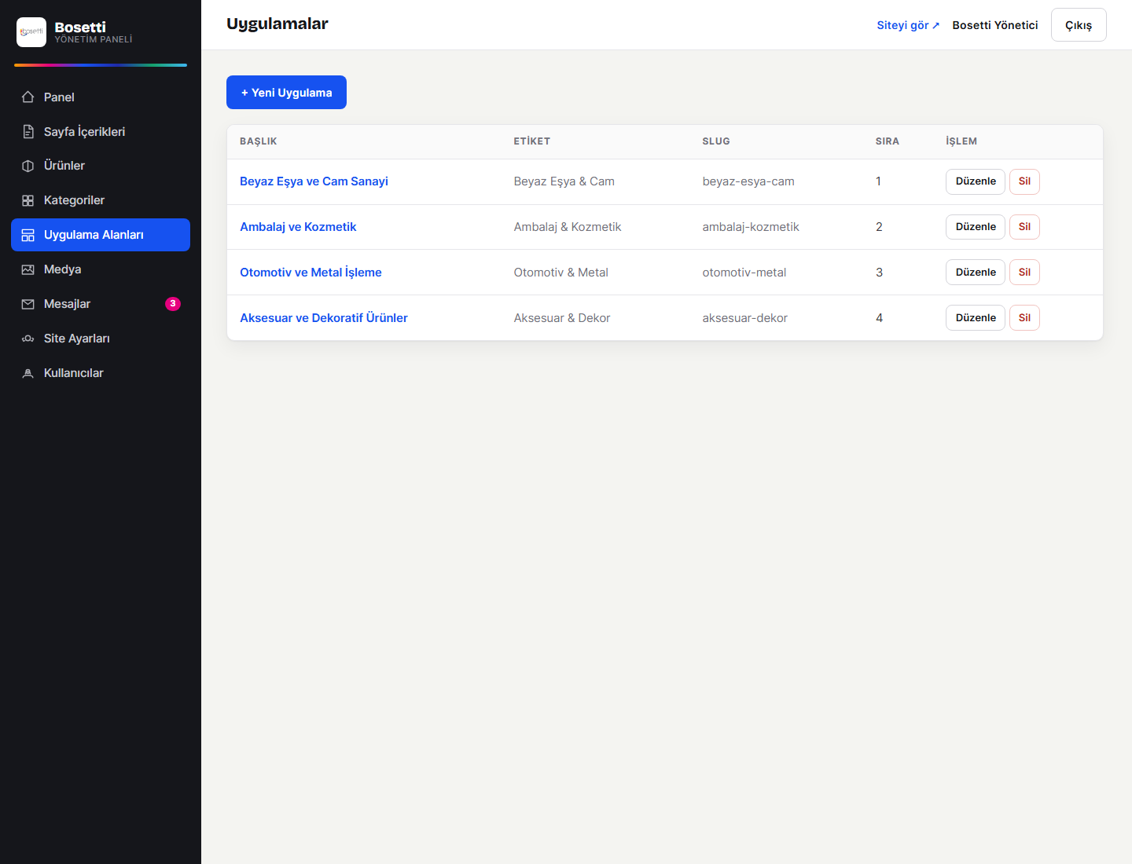Screen dimensions: 1132x864
Task: Open Mesajlar from the sidebar
Action: (101, 304)
